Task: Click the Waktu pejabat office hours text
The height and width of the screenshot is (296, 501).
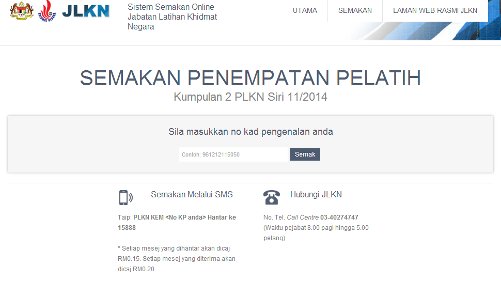Action: tap(316, 232)
